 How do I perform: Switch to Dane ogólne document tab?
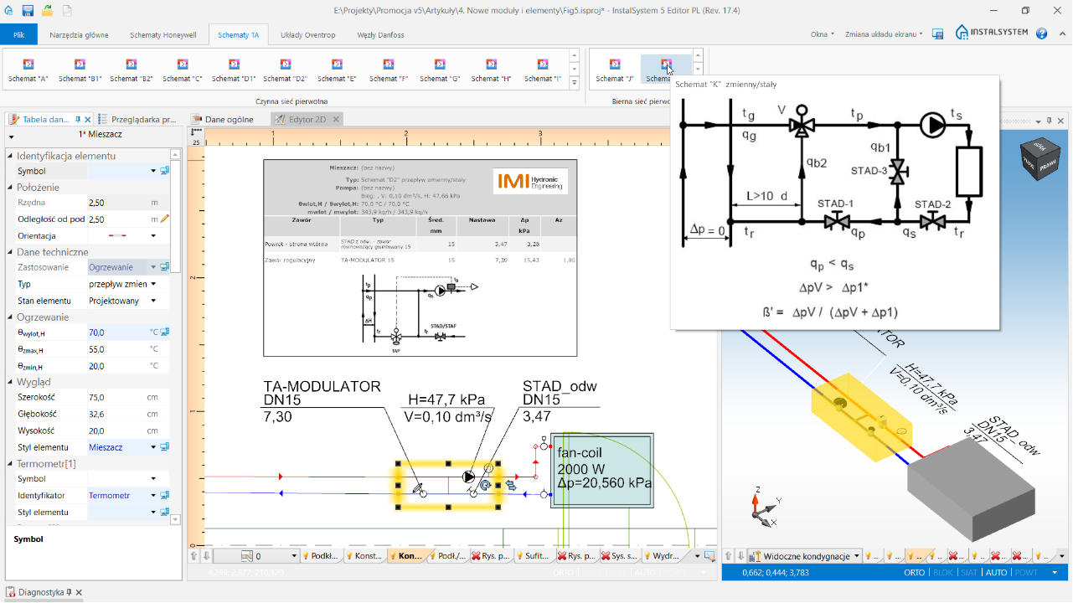pyautogui.click(x=222, y=120)
